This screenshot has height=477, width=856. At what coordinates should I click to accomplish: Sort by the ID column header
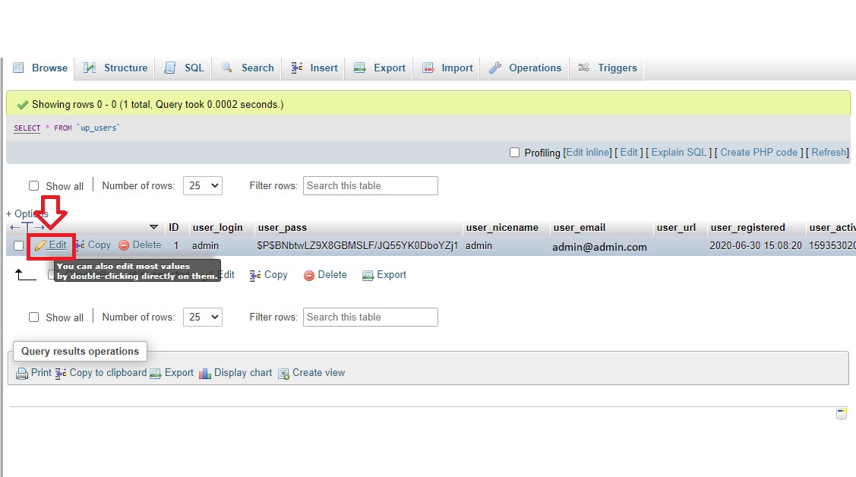click(x=174, y=227)
